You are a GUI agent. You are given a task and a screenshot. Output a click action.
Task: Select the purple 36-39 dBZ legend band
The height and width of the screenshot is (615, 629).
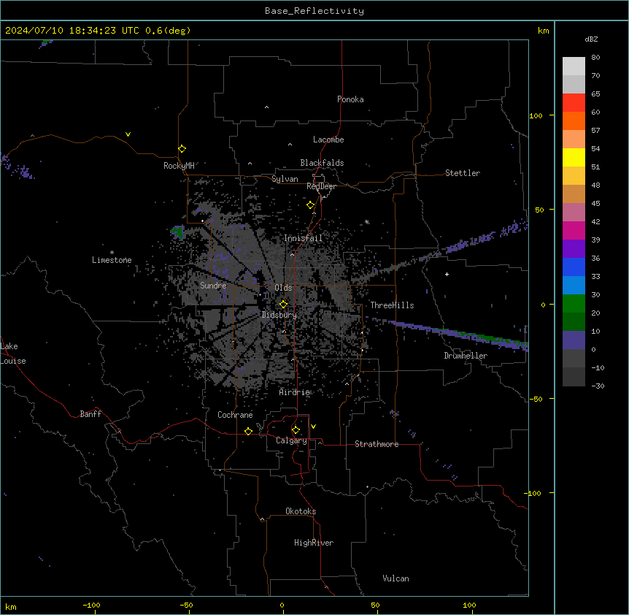pyautogui.click(x=574, y=249)
